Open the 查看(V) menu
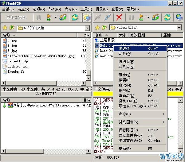185x162 pixels. (117, 9)
